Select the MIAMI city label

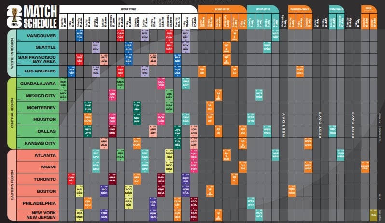(38, 167)
